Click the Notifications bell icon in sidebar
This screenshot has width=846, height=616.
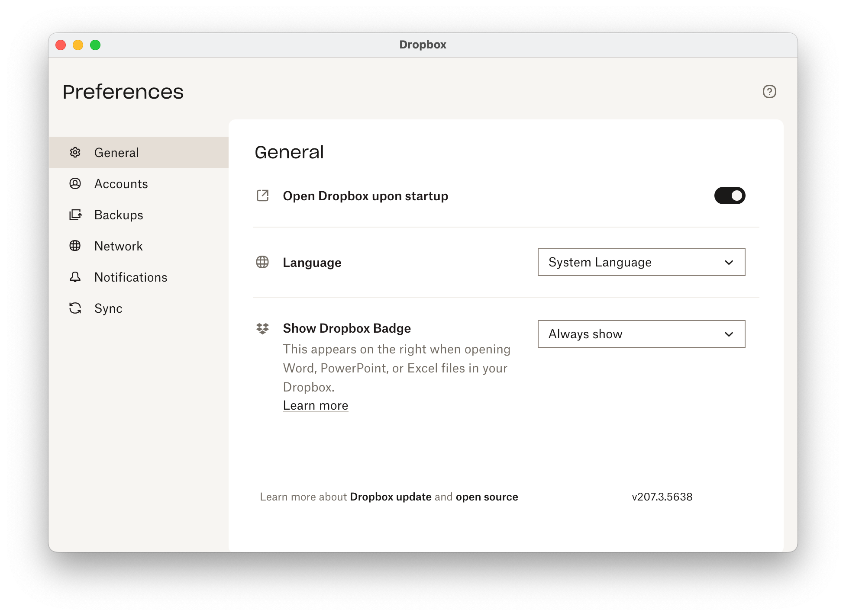click(x=75, y=277)
